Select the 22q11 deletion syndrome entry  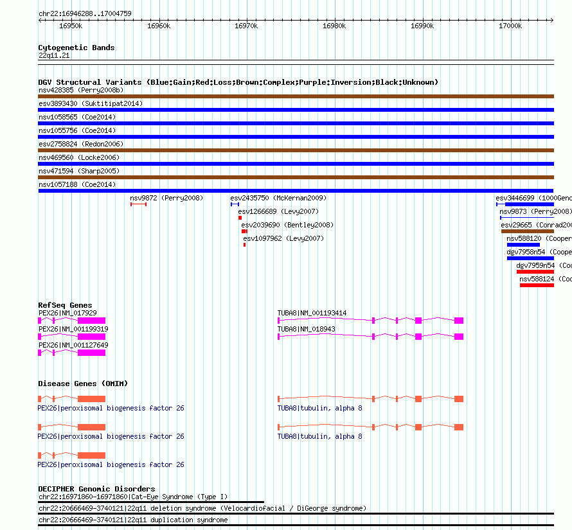202,509
